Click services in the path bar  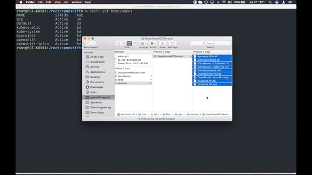point(193,114)
